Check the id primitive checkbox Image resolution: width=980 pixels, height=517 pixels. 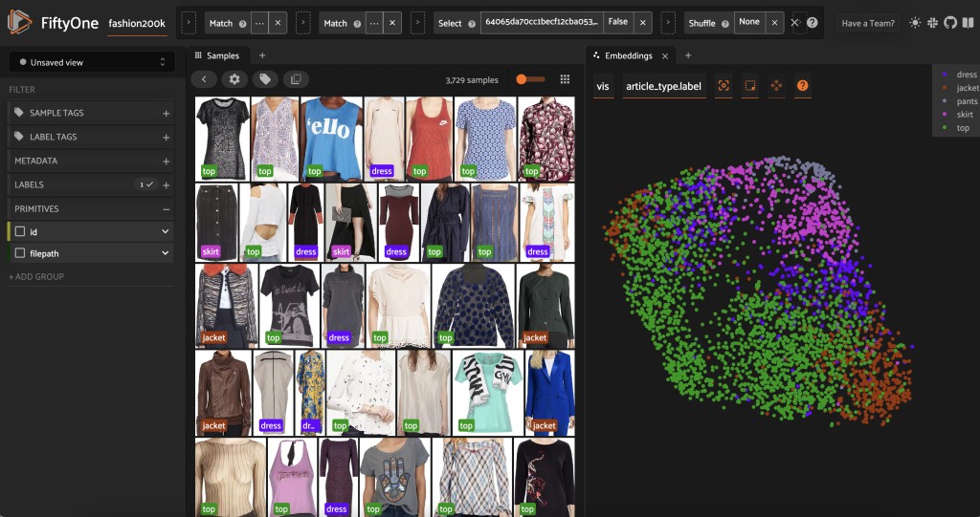coord(20,231)
